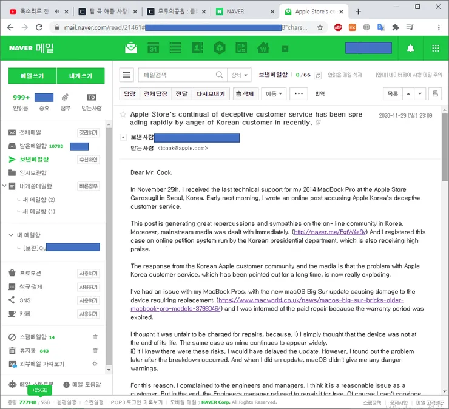Open the Naver Memo list icon

coord(175,48)
